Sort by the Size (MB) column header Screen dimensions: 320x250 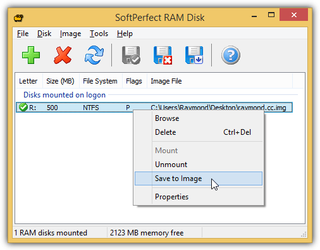click(61, 81)
